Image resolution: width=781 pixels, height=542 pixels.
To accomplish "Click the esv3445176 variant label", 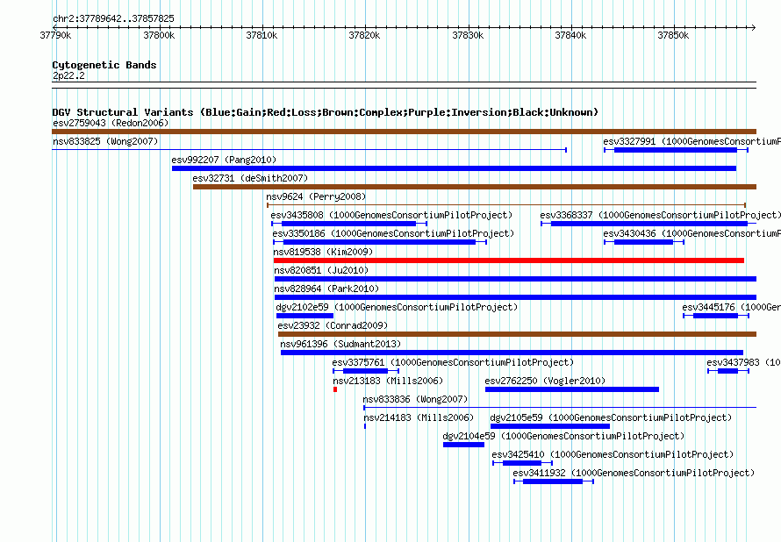I will [x=731, y=307].
